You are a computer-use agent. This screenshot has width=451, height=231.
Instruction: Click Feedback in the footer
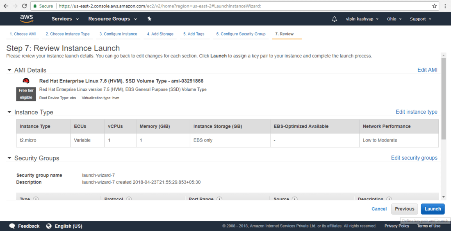[x=29, y=226]
